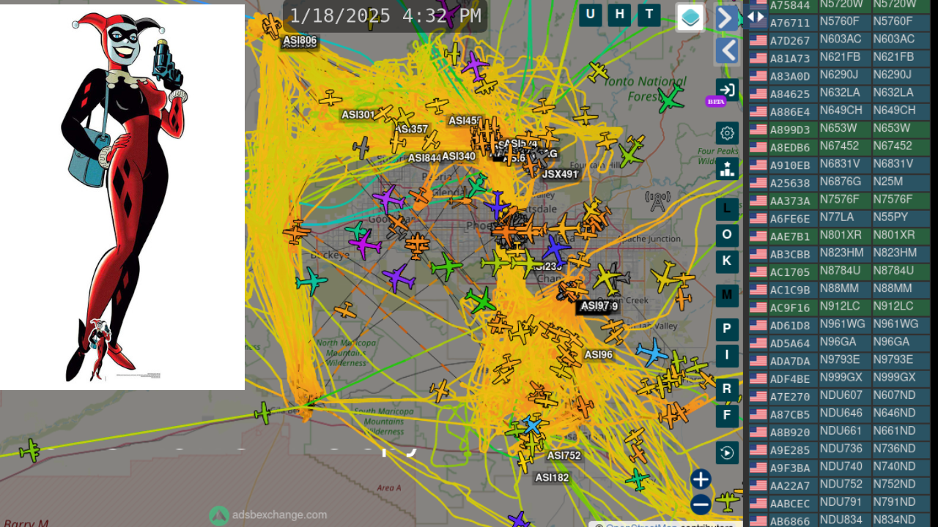Select hex code A7D267 in table

tap(790, 41)
